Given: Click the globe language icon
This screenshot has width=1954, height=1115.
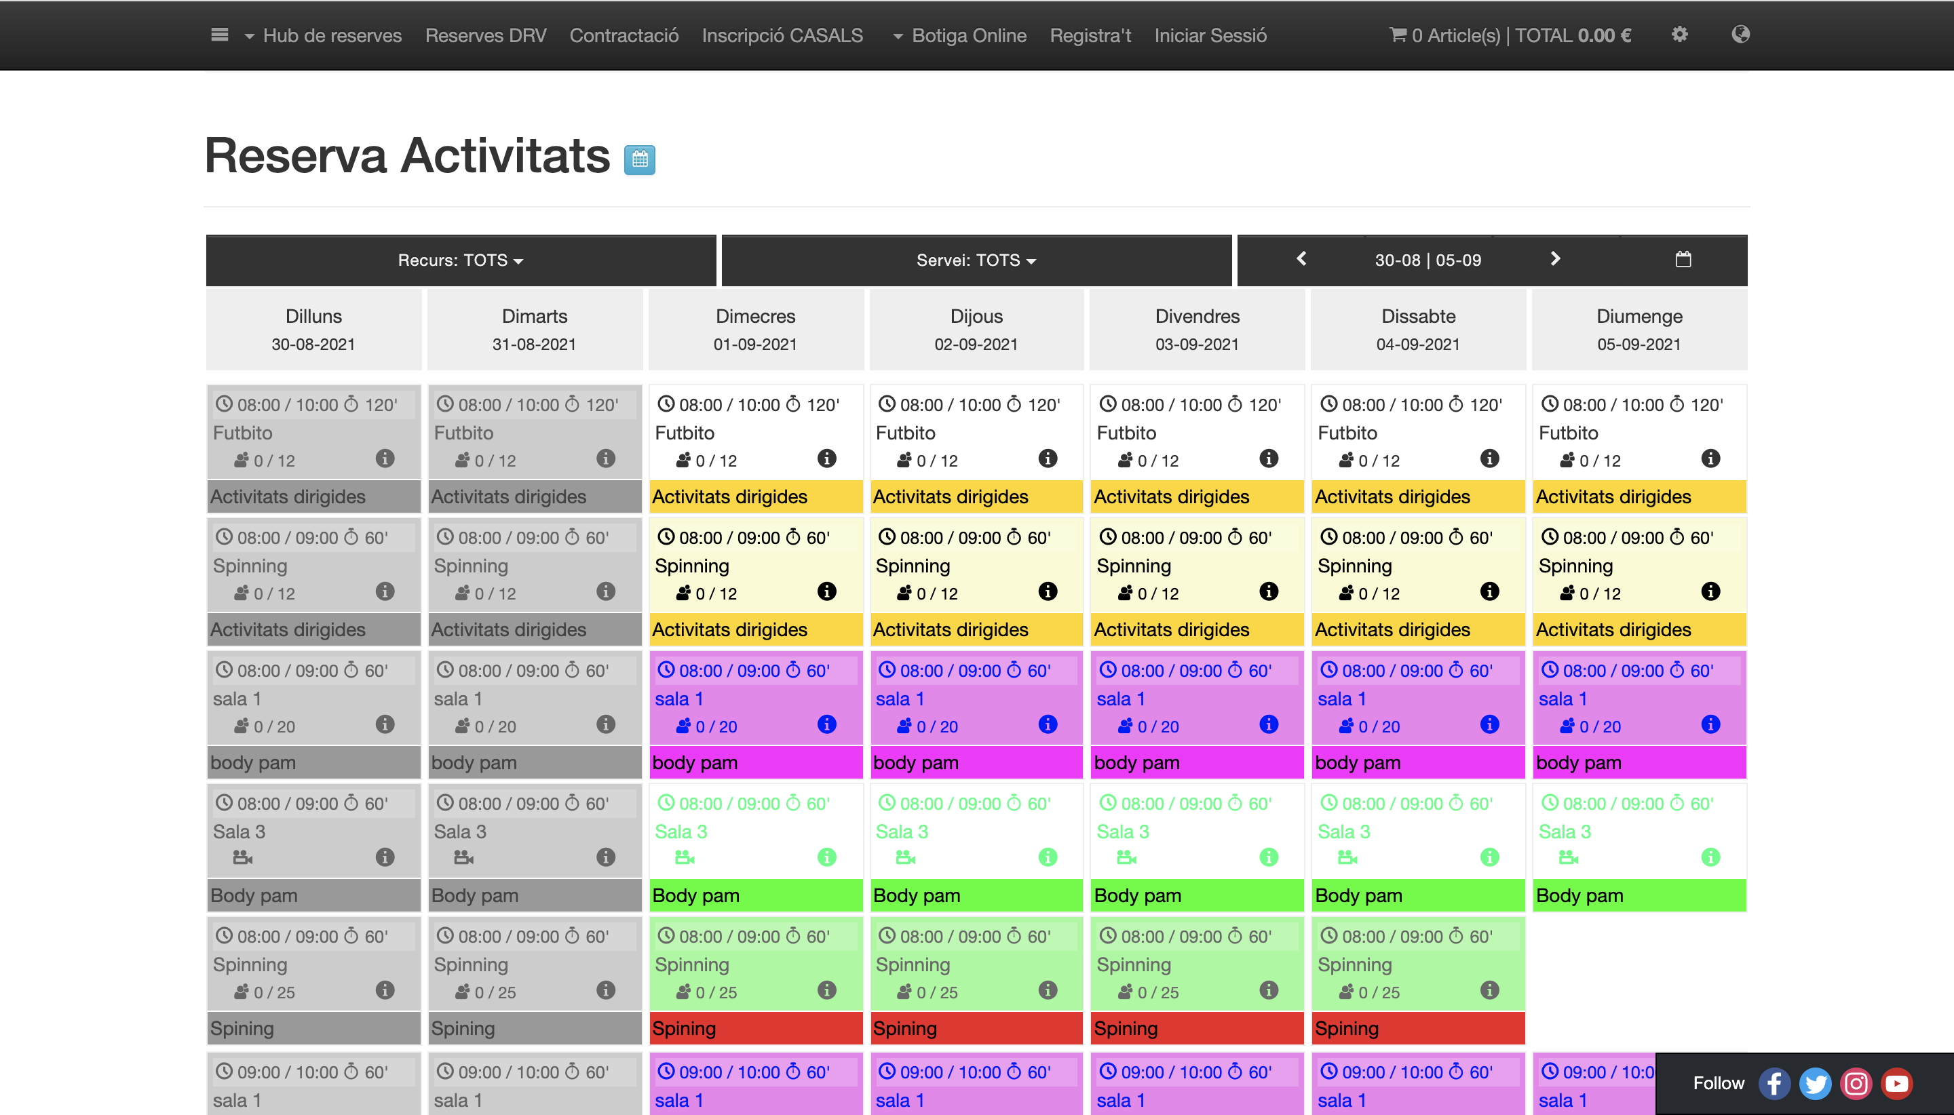Looking at the screenshot, I should (1740, 35).
